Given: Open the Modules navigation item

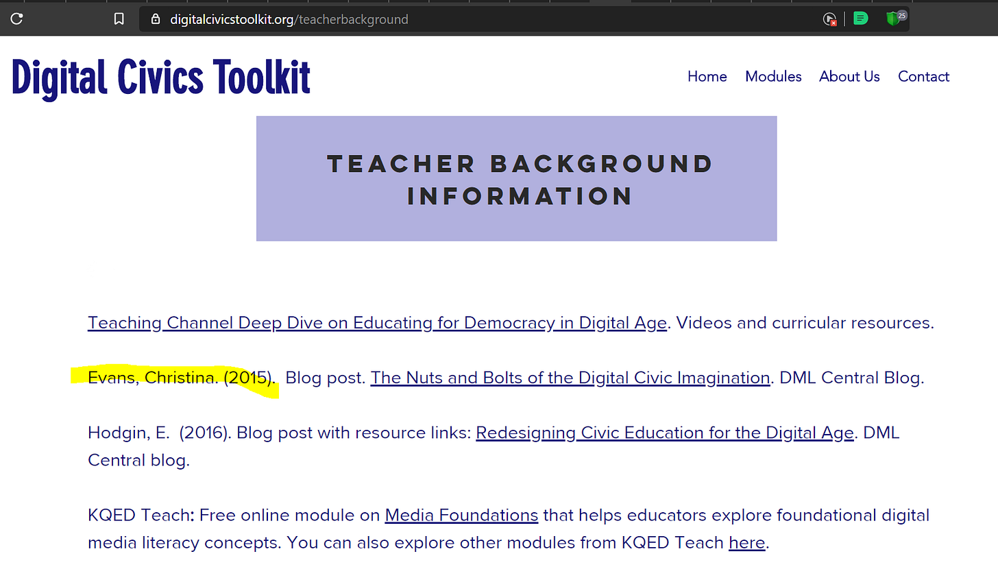Looking at the screenshot, I should pyautogui.click(x=773, y=77).
